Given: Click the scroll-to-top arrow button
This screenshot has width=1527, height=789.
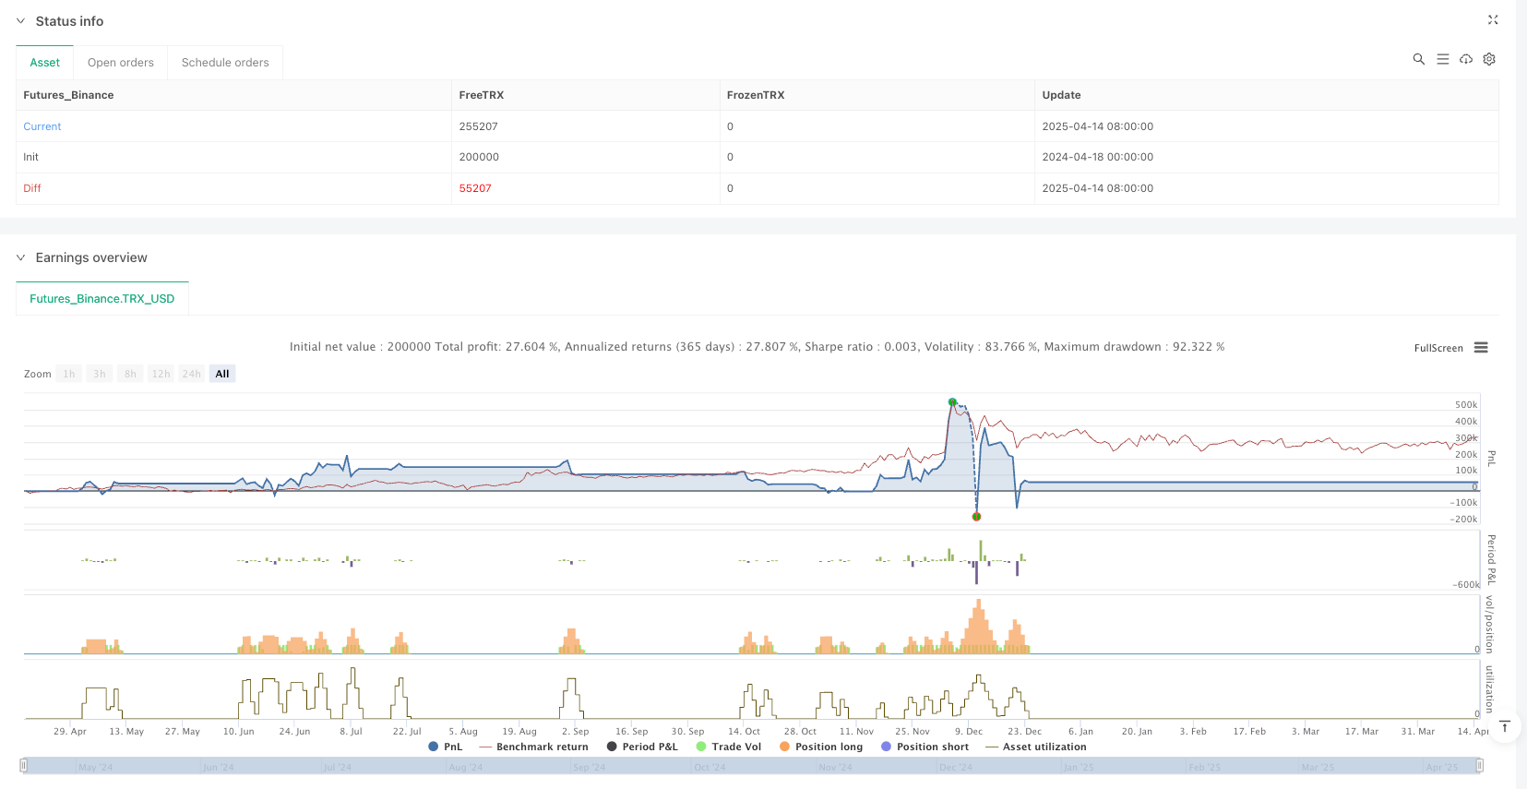Looking at the screenshot, I should pyautogui.click(x=1504, y=726).
